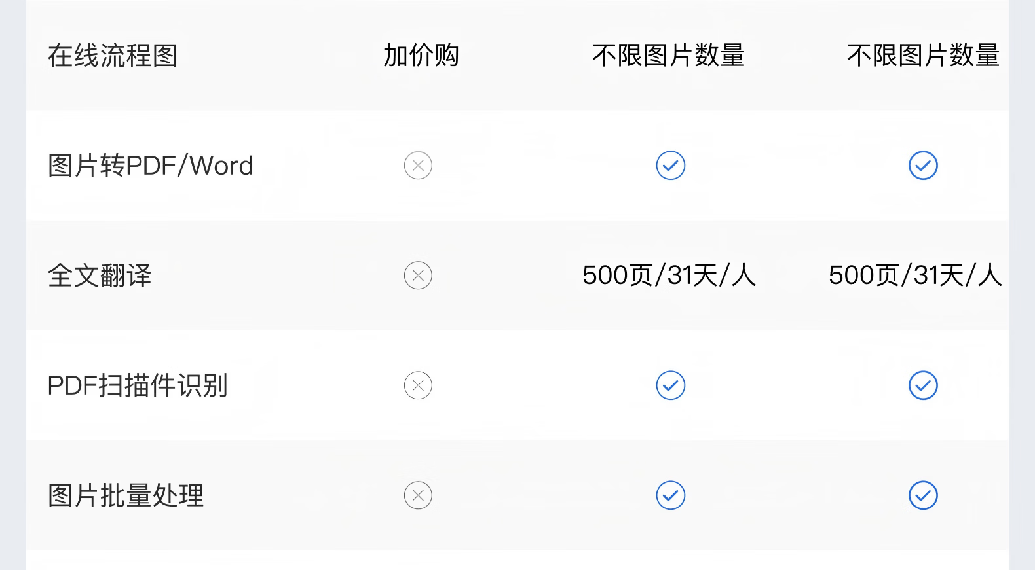Image resolution: width=1035 pixels, height=570 pixels.
Task: Click rightmost blue checkmark in 图片转PDF/Word row
Action: pos(923,166)
